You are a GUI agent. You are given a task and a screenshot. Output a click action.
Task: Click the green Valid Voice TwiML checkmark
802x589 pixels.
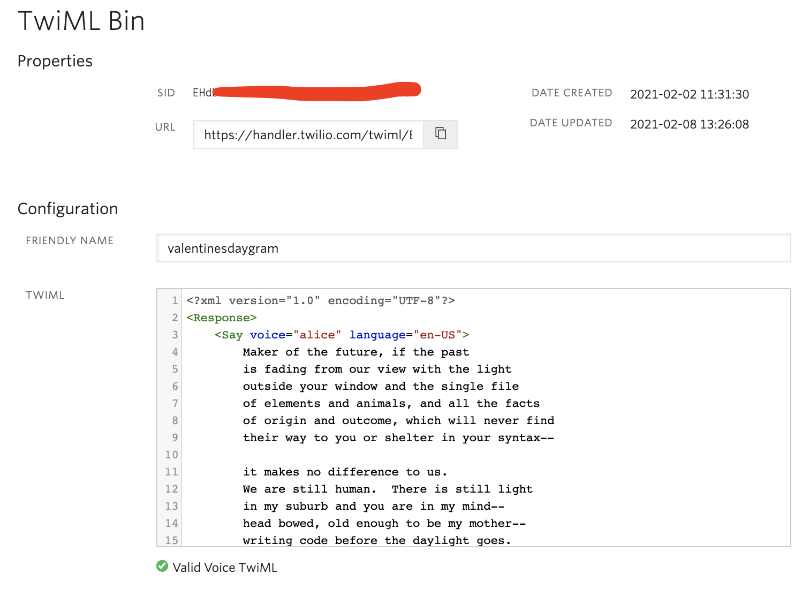162,566
